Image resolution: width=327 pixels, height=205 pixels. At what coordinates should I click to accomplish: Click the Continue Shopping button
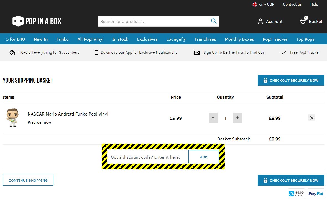click(28, 180)
